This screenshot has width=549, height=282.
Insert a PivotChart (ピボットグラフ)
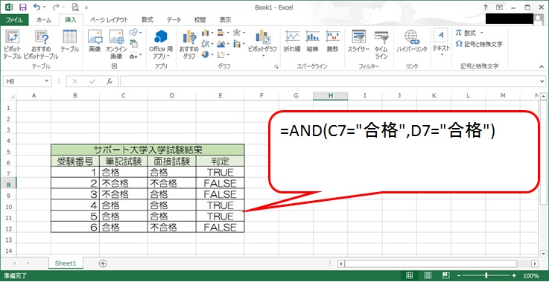pos(262,44)
